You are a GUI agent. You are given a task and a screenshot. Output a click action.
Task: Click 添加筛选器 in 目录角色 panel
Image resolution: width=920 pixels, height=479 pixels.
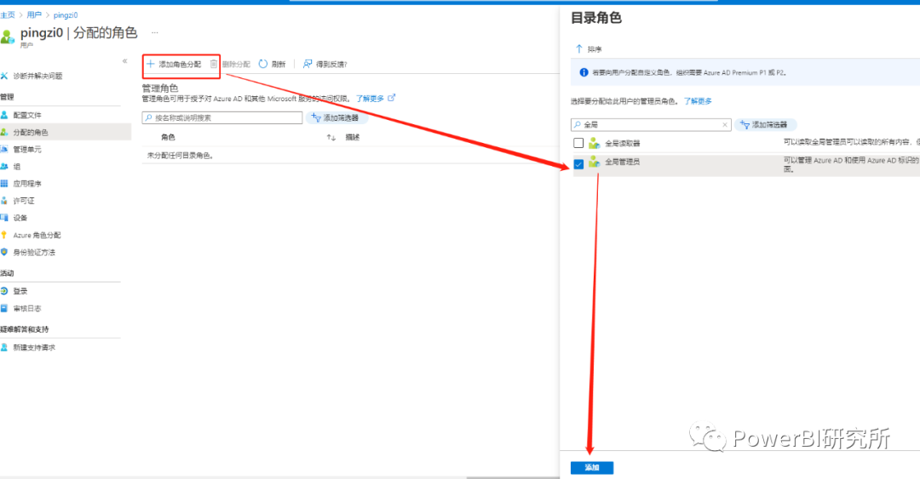coord(765,124)
